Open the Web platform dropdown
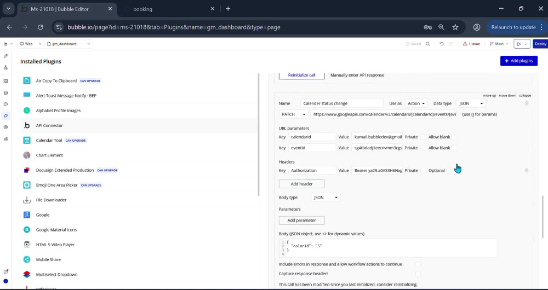 click(31, 44)
